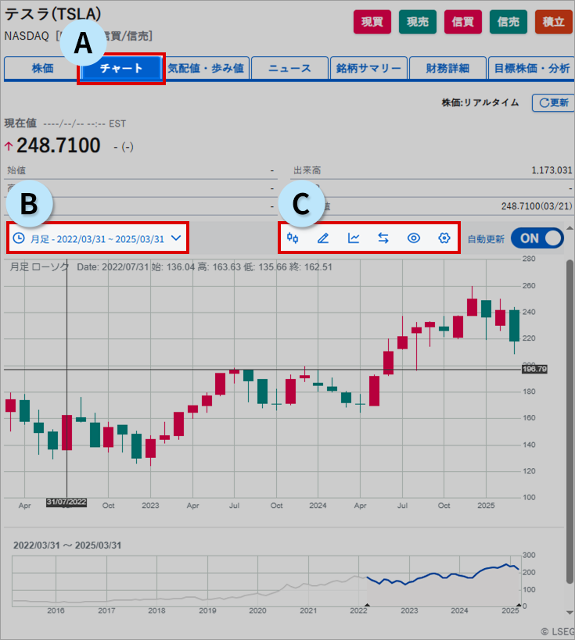
Task: Open chart settings gear icon
Action: (x=444, y=238)
